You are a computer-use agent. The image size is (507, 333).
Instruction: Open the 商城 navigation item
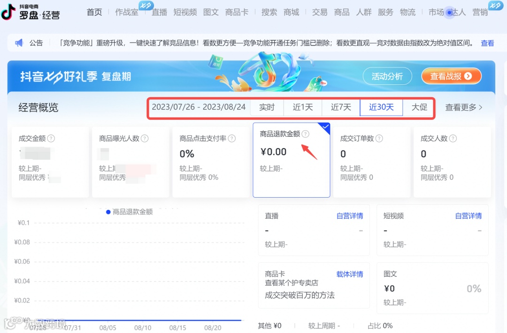292,12
